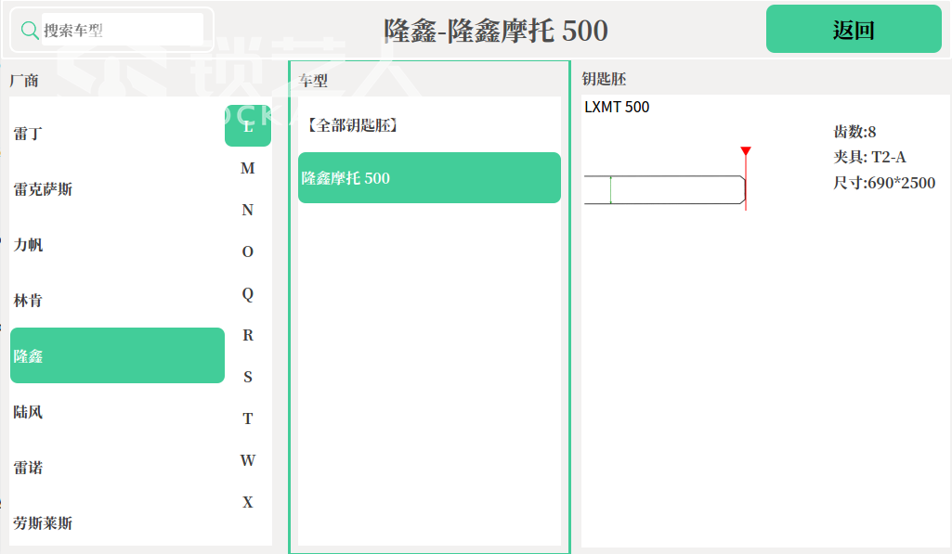Jump to letter S in index

pyautogui.click(x=248, y=377)
